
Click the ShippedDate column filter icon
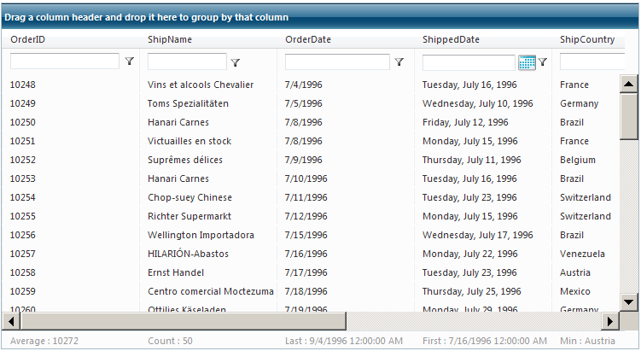pos(542,61)
